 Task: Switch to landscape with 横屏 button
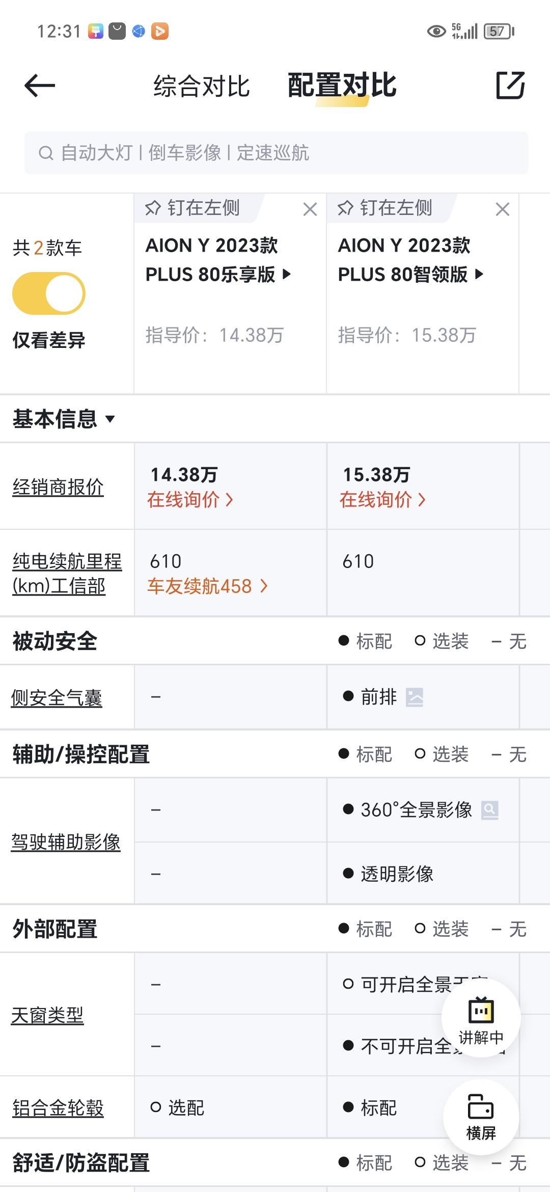pos(481,1117)
